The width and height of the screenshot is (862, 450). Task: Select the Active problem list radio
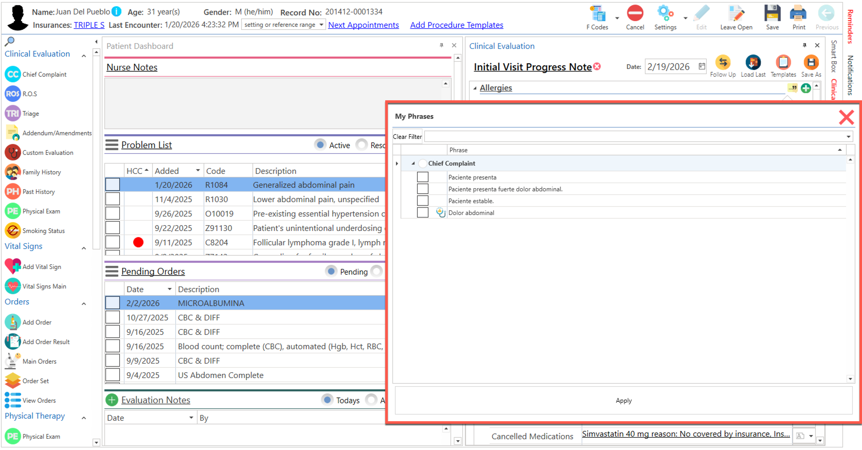pyautogui.click(x=320, y=145)
